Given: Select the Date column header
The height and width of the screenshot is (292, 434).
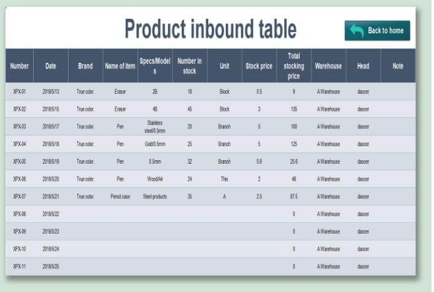Looking at the screenshot, I should click(51, 66).
